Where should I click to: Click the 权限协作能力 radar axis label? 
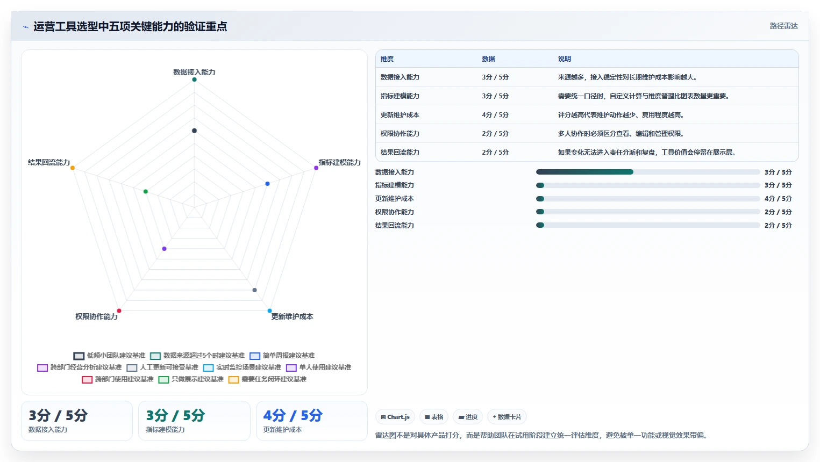pos(96,316)
